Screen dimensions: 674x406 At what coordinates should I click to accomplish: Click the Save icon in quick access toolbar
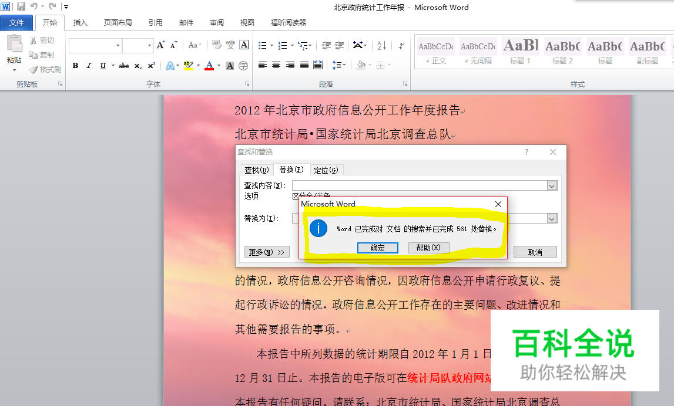point(21,6)
